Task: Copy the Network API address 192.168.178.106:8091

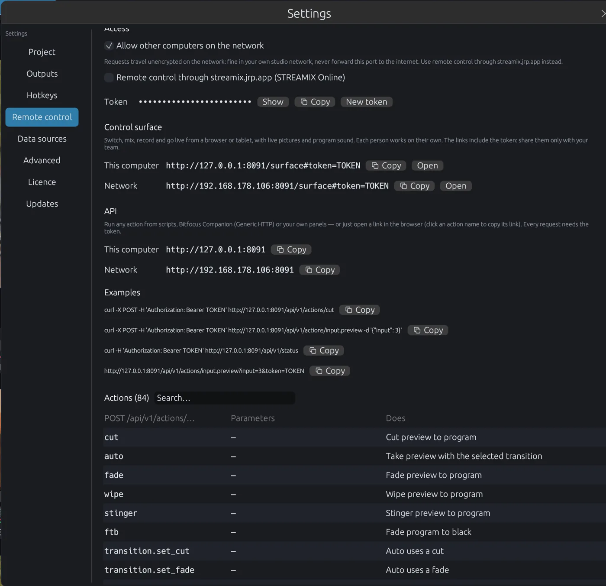Action: point(319,270)
